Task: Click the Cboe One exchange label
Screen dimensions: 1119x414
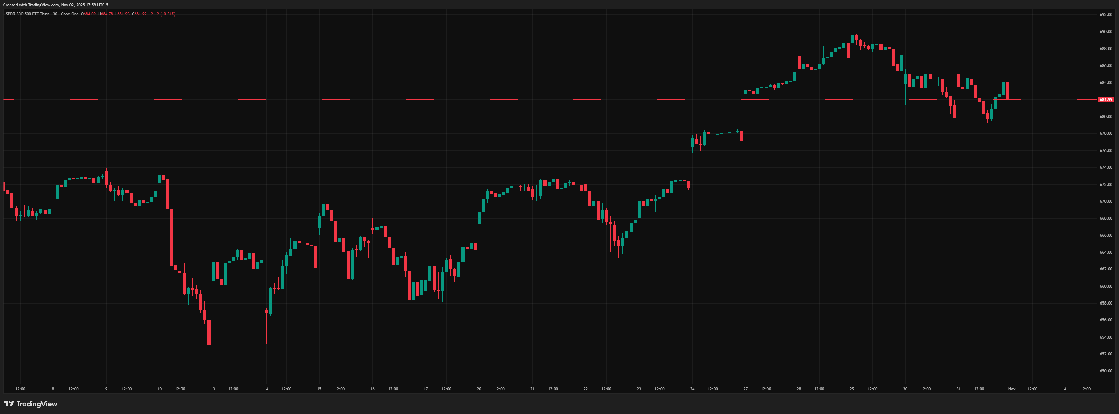Action: pos(69,14)
